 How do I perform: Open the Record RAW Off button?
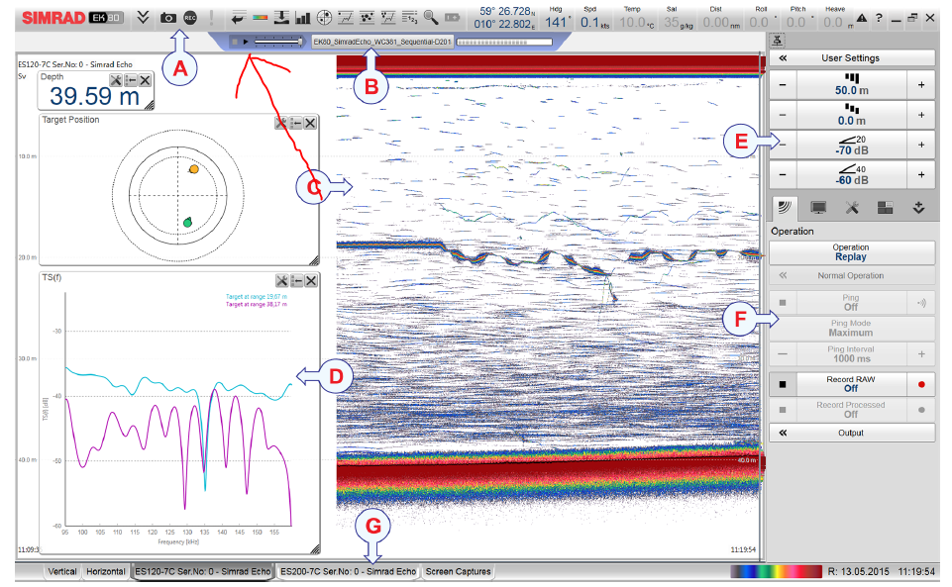[x=852, y=384]
